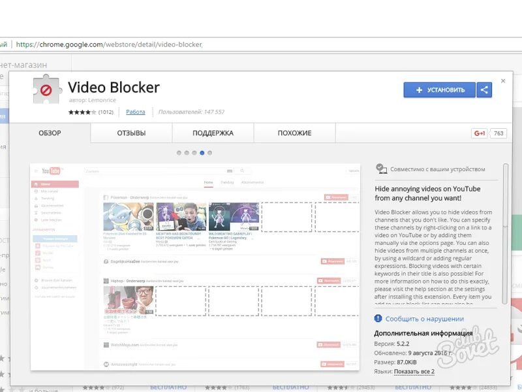The image size is (522, 392).
Task: Switch to the ОТЗЫВЫ tab
Action: [x=131, y=133]
